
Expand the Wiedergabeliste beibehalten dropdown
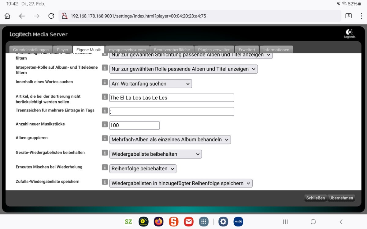(x=155, y=154)
